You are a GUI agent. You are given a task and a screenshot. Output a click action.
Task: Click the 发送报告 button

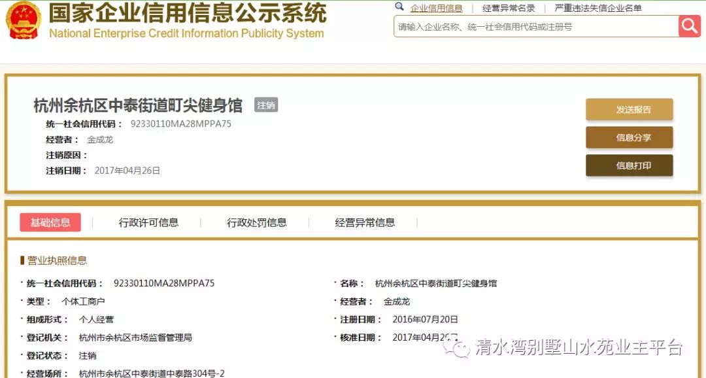pos(630,109)
